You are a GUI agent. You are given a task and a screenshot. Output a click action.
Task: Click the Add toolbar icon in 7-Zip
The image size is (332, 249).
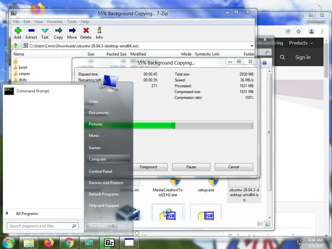coord(18,33)
